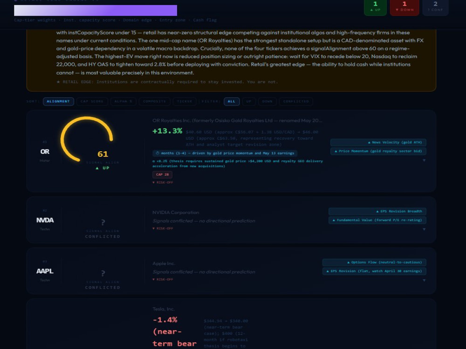
Task: Click the red 1 Down counter badge
Action: coord(404,7)
